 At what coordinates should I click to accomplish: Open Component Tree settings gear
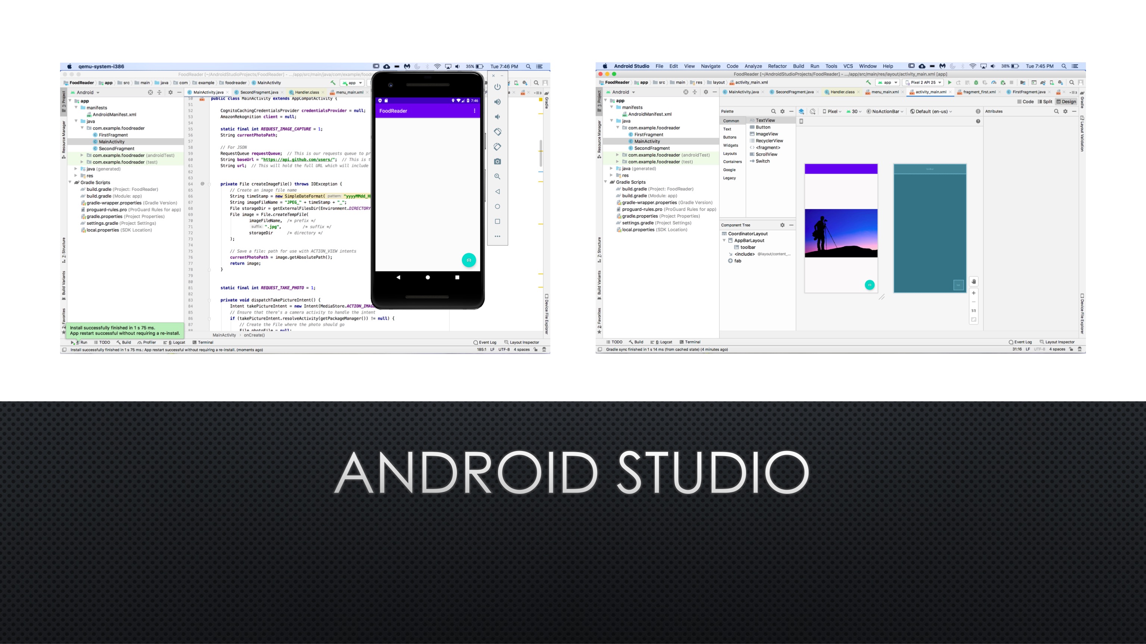(x=783, y=225)
